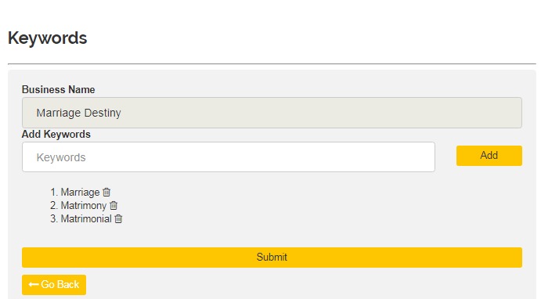Focus the Keywords input field
The image size is (541, 299).
coord(229,157)
